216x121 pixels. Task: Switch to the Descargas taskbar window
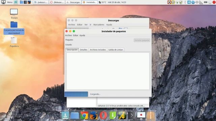click(73, 2)
